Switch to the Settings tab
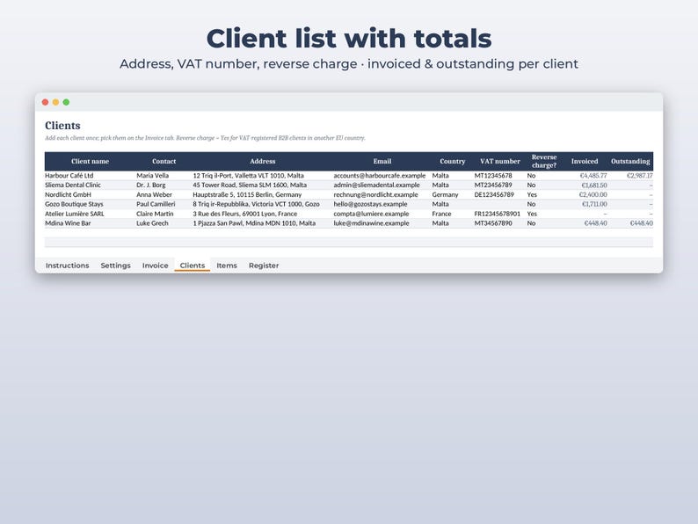Image resolution: width=698 pixels, height=524 pixels. 116,266
